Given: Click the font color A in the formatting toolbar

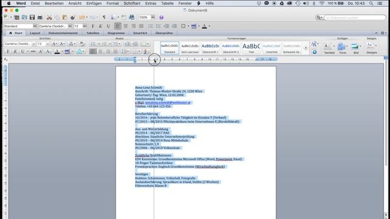Looking at the screenshot, I should (x=204, y=26).
